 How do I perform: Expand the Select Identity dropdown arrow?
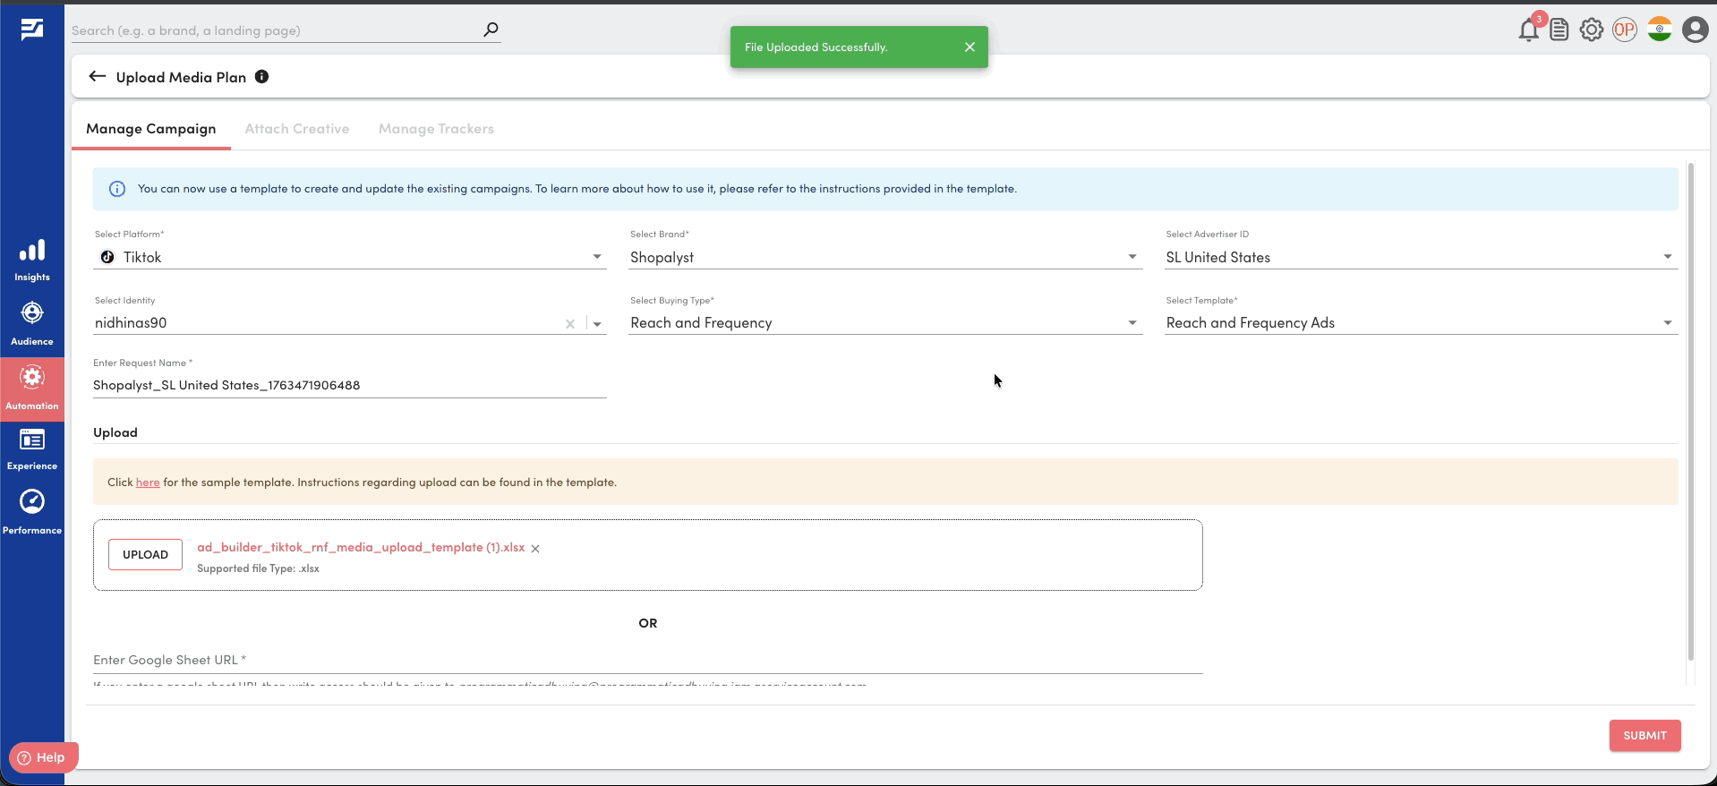click(x=597, y=324)
